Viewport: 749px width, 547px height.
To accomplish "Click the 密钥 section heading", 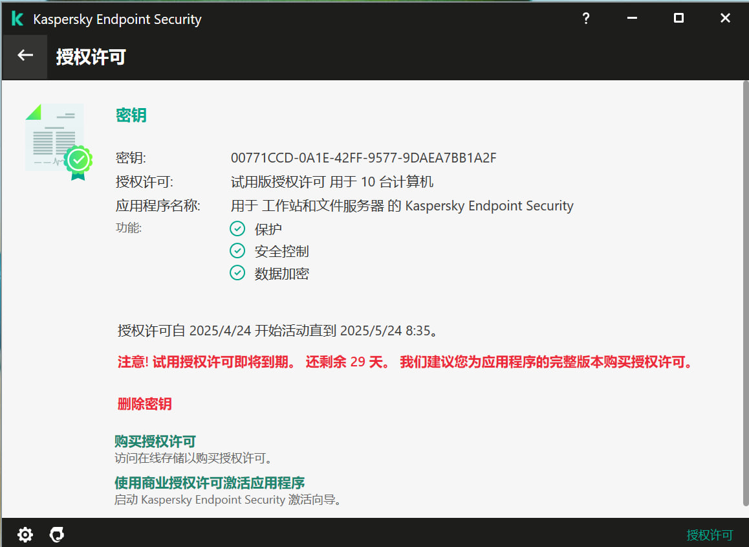I will 131,115.
